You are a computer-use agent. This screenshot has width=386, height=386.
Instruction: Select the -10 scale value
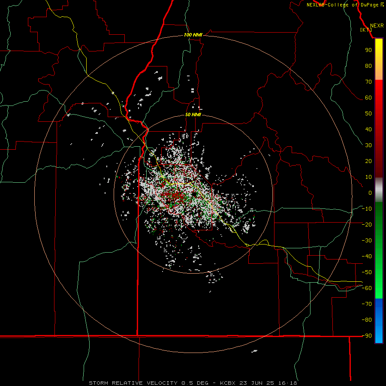(x=367, y=209)
